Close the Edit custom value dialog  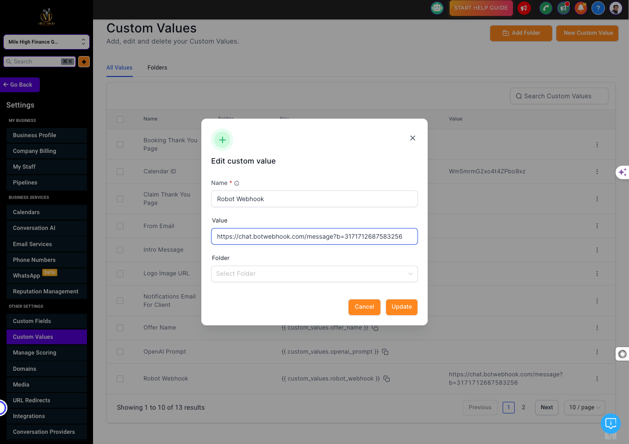413,138
